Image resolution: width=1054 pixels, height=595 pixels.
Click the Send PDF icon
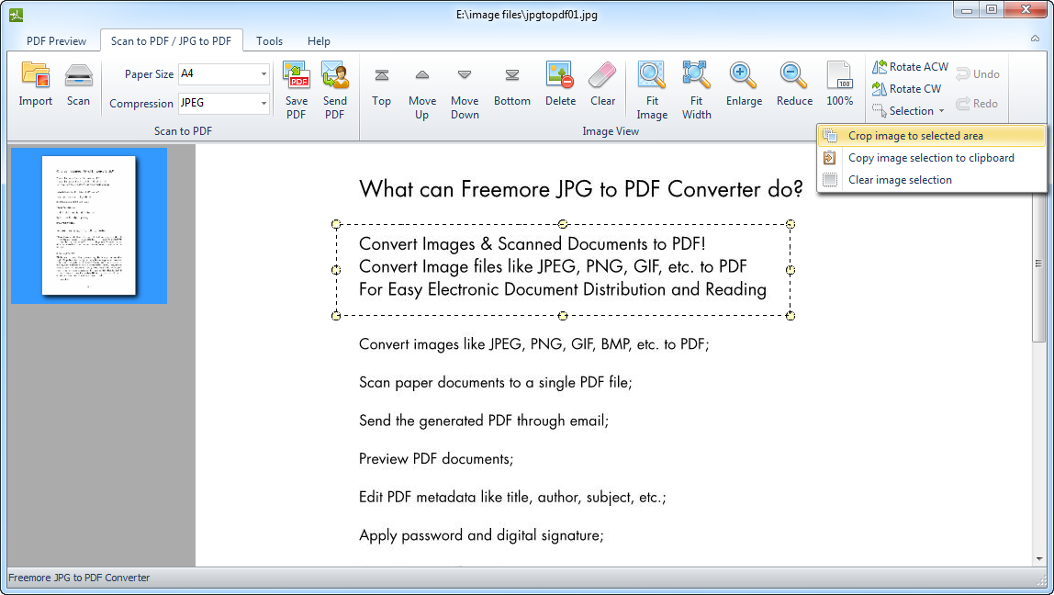335,75
